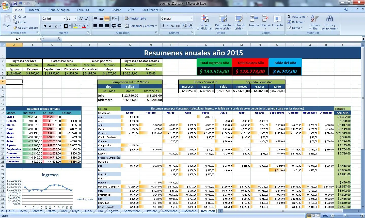This screenshot has width=365, height=218.
Task: Toggle Ajustar texto wrapping
Action: click(135, 19)
